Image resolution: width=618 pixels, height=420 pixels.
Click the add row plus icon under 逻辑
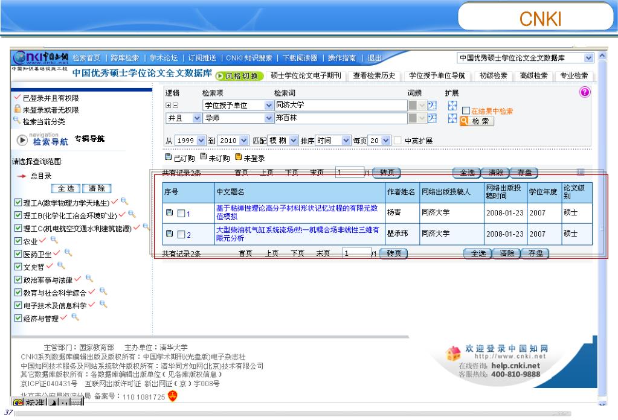[x=169, y=106]
